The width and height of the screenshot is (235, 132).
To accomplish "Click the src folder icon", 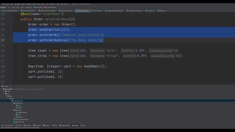I will pyautogui.click(x=6, y=94).
